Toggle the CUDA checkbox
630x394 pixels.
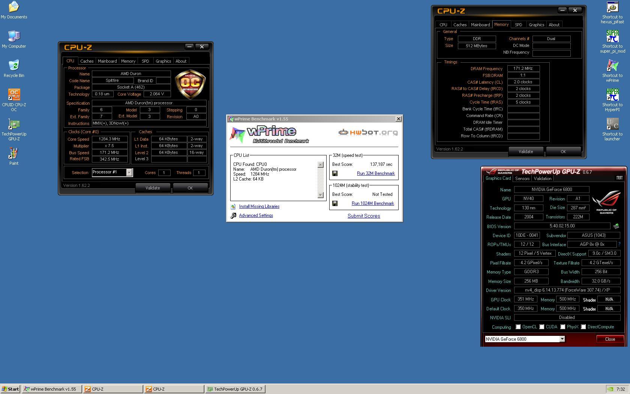pyautogui.click(x=541, y=327)
